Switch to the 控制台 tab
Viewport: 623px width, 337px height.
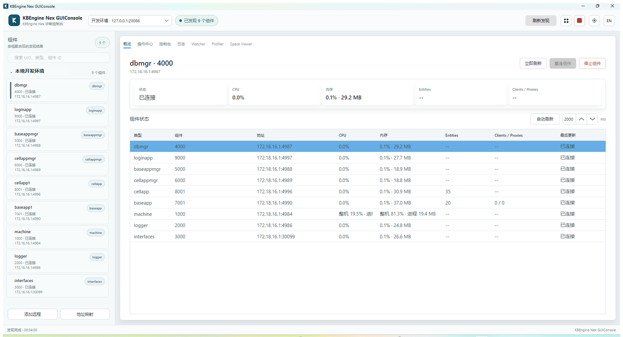coord(165,44)
